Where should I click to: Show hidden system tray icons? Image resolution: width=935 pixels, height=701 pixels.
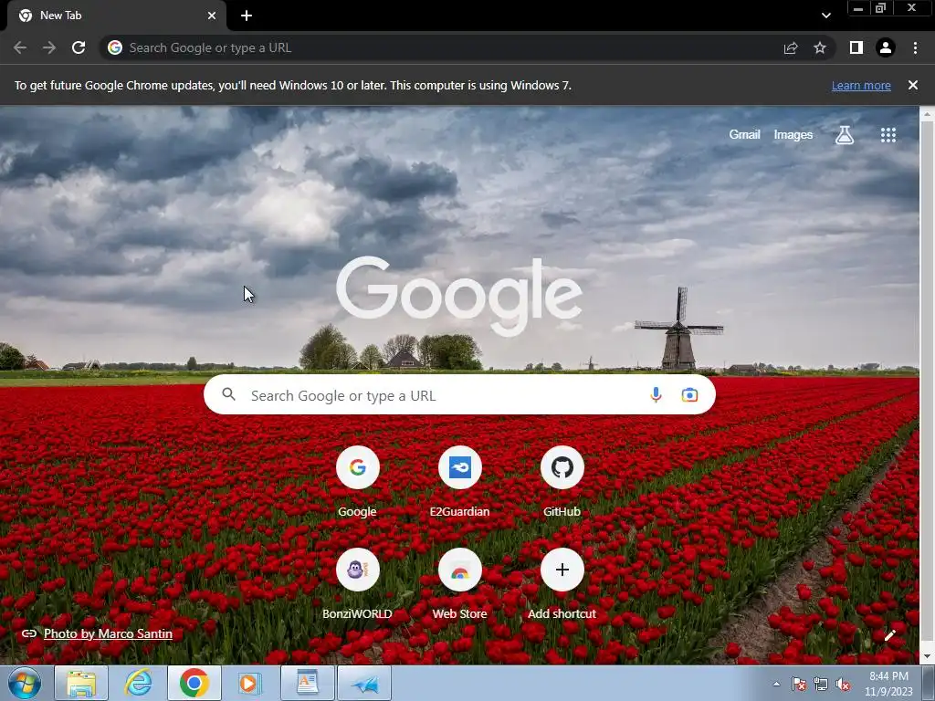coord(776,685)
